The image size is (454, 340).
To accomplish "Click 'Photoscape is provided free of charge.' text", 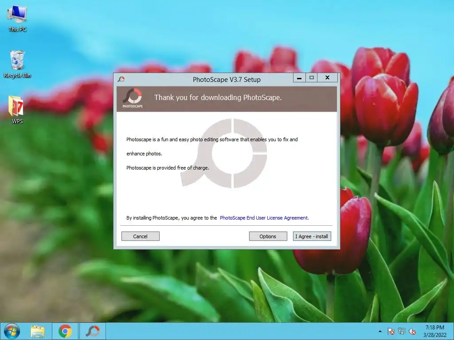I will [x=168, y=168].
